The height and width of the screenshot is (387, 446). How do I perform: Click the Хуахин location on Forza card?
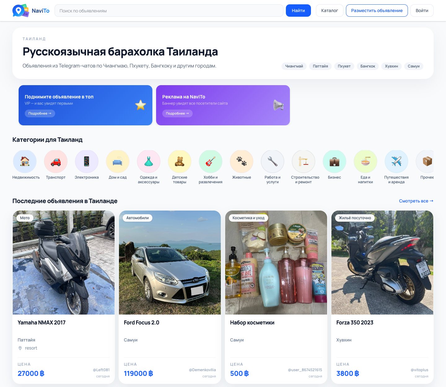click(344, 340)
